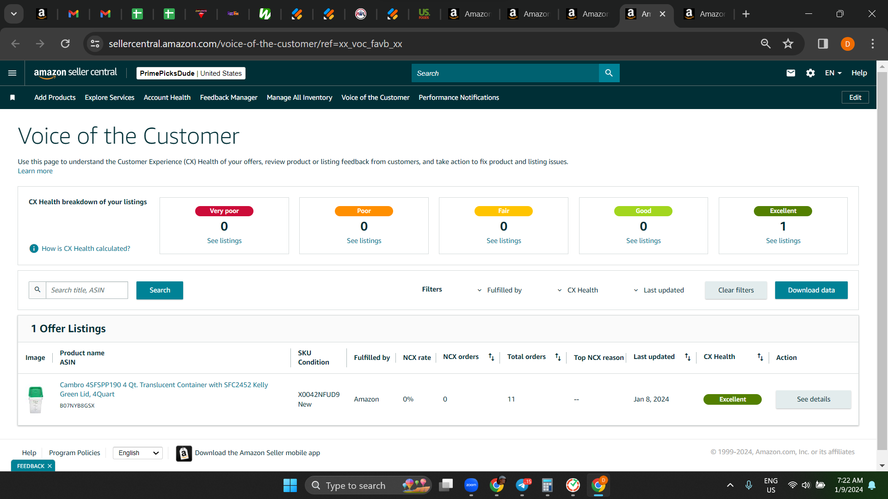Click the Search button for listings
Screen dimensions: 888x499
160,290
